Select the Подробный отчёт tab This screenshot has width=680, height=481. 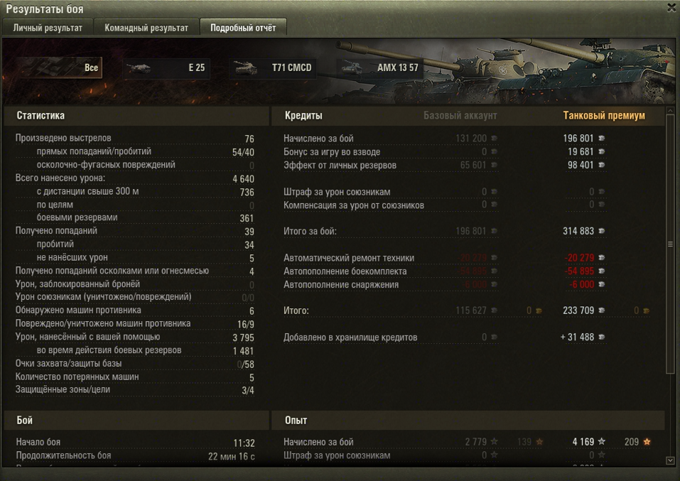click(x=243, y=28)
